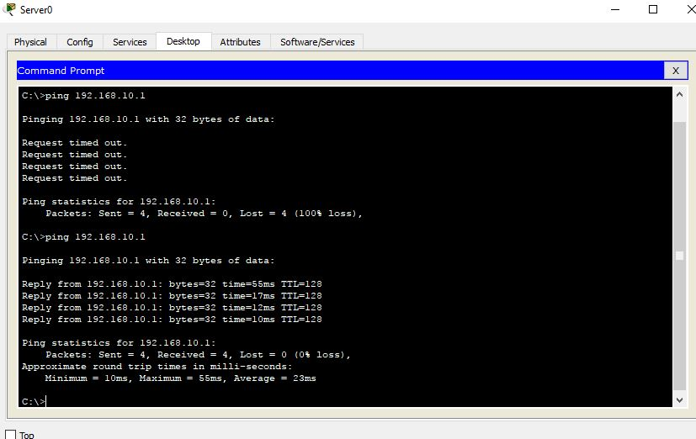Click the '100% loss' statistics line
The width and height of the screenshot is (696, 439).
(x=204, y=214)
